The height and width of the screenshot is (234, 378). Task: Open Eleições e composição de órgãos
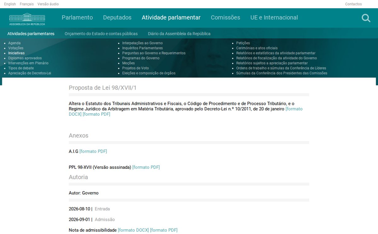(x=149, y=73)
